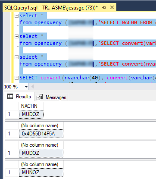Screen dimensions: 156x179
Task: Select the 0x4D55D14F5A result cell
Action: [x=41, y=134]
